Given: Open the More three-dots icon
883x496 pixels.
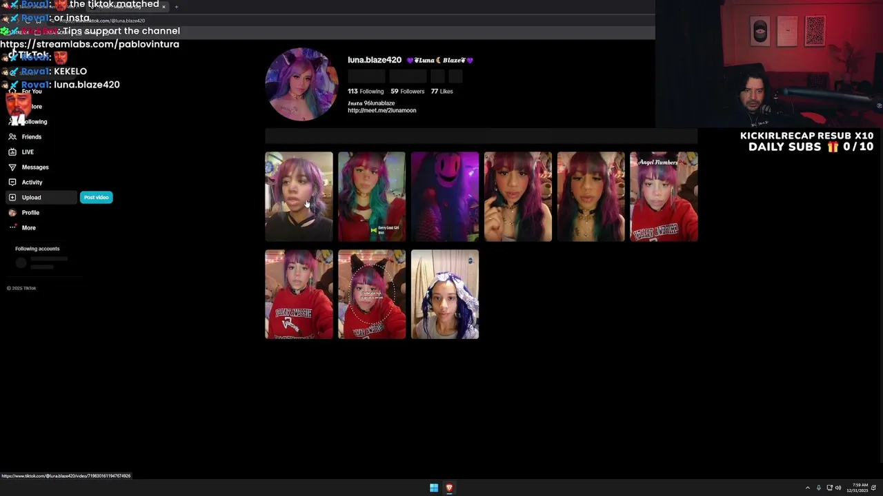Looking at the screenshot, I should pyautogui.click(x=12, y=227).
